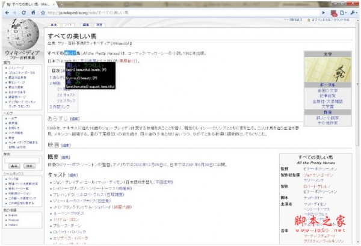Click the テッド・タリー infobox link
This screenshot has width=361, height=246.
[x=313, y=198]
